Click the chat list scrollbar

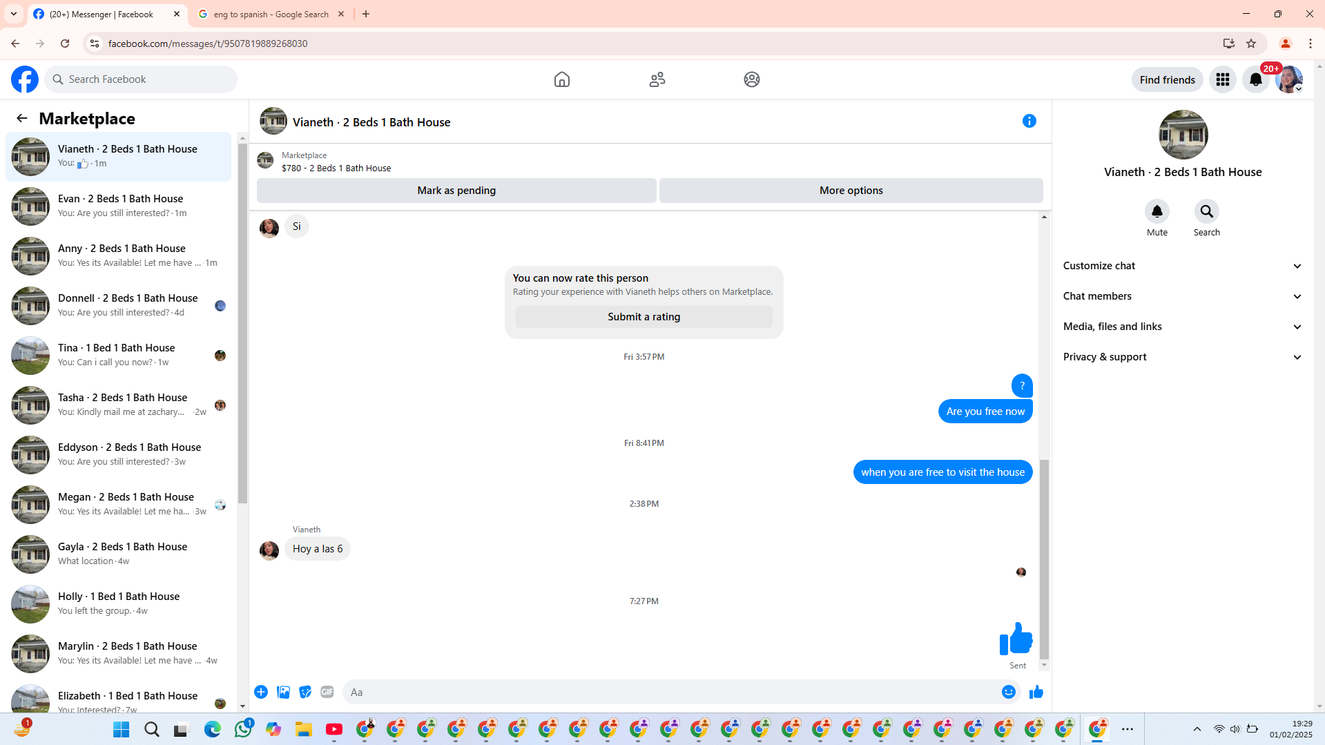tap(242, 322)
